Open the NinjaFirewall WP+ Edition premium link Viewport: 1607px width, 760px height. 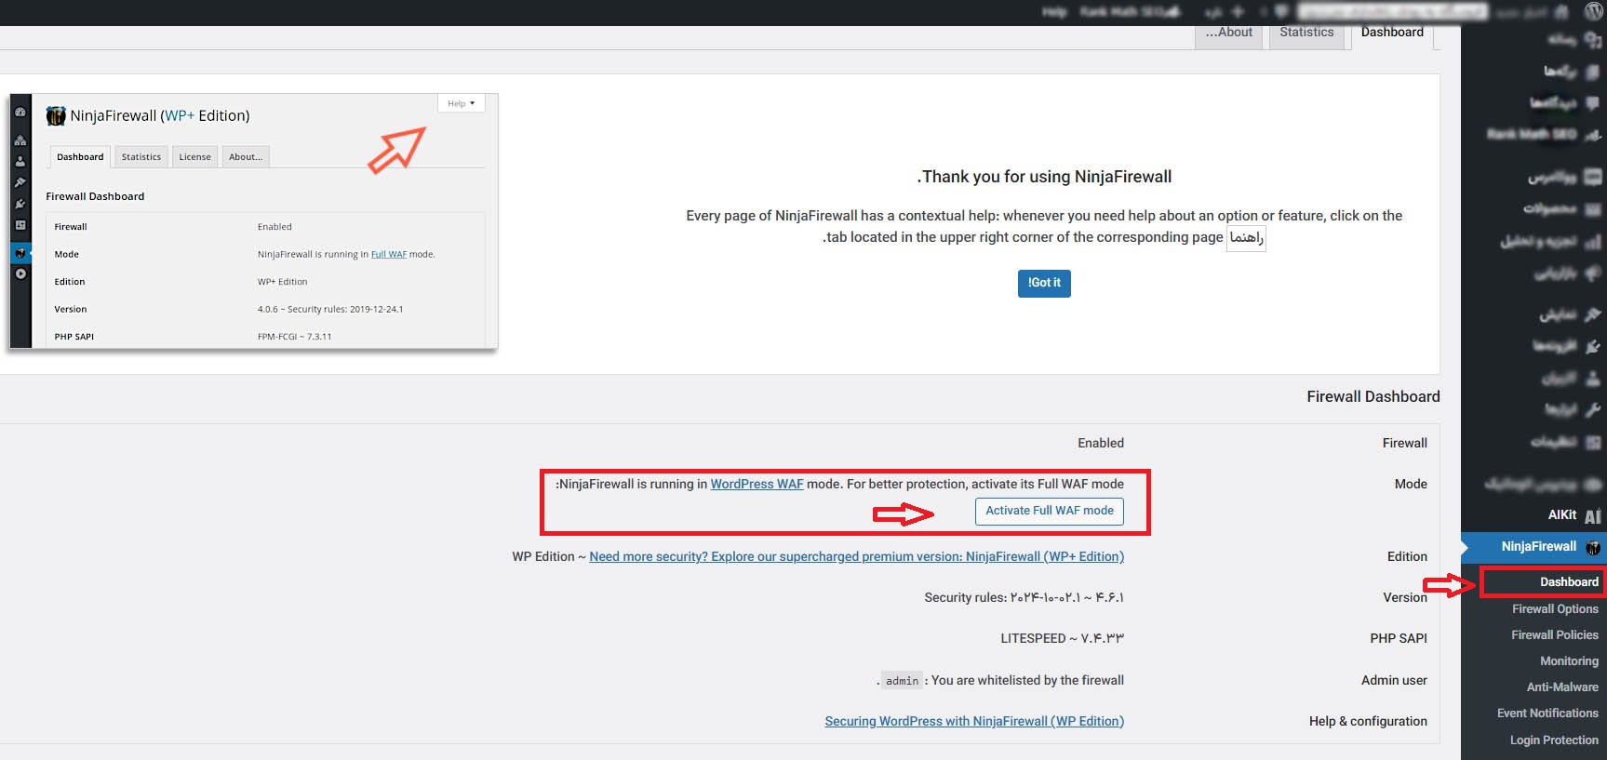[x=856, y=557]
